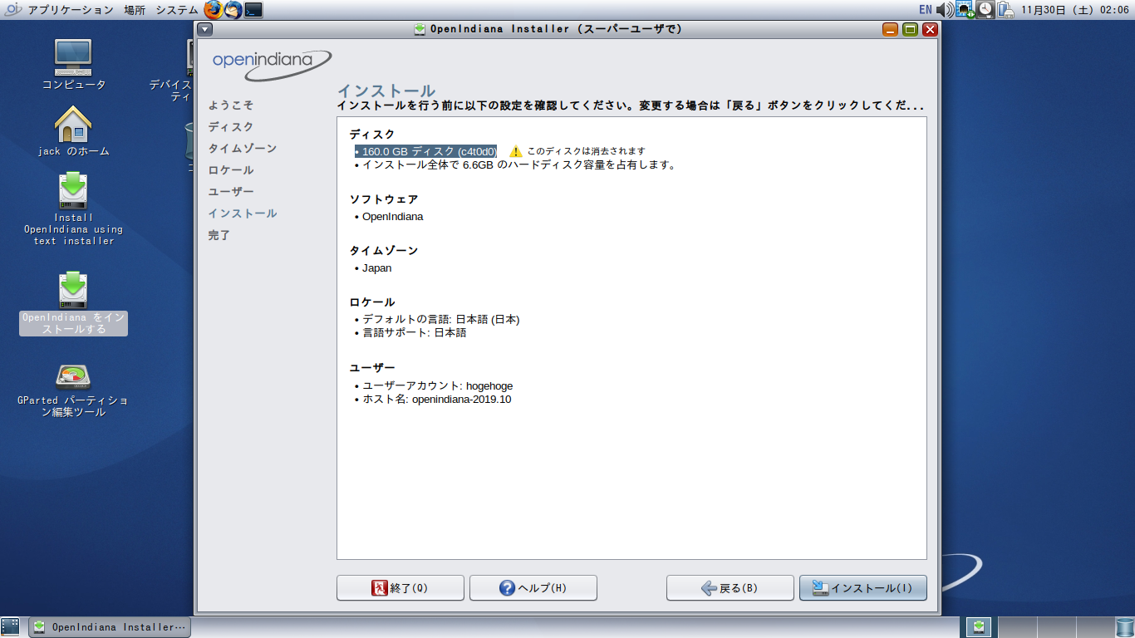Screen dimensions: 1135x638
Task: Open the システム menu
Action: (176, 10)
